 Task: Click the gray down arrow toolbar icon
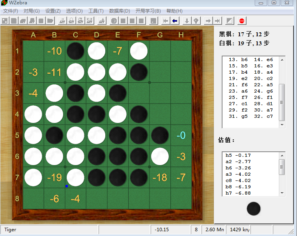pos(187,20)
